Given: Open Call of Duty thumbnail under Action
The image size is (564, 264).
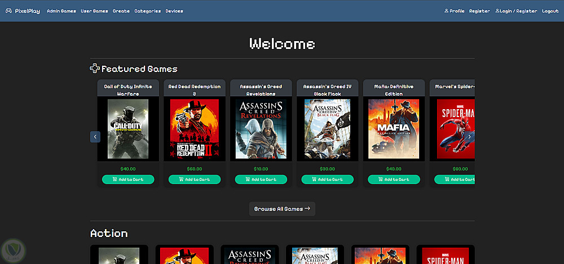Looking at the screenshot, I should (x=119, y=256).
